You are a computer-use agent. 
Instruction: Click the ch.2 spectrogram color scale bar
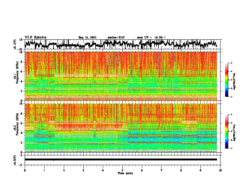(226, 131)
